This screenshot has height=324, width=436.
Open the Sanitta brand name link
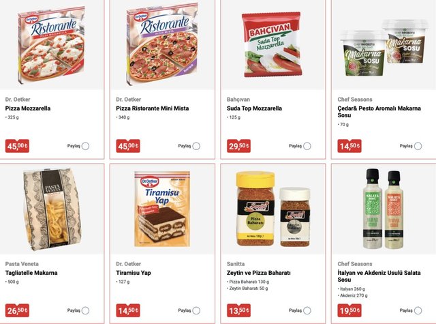[x=236, y=264]
